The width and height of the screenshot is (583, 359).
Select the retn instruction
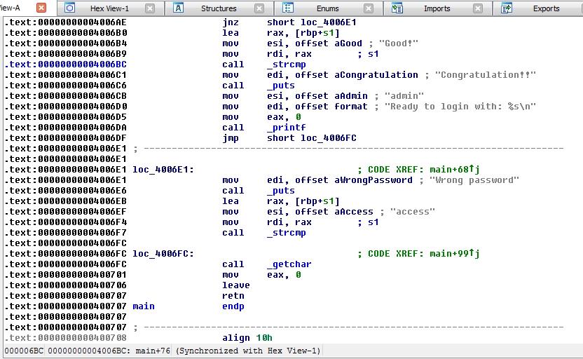pyautogui.click(x=233, y=296)
